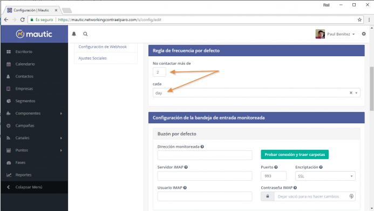
Task: Click help icon beside Dirección monitoreada
Action: coord(202,147)
